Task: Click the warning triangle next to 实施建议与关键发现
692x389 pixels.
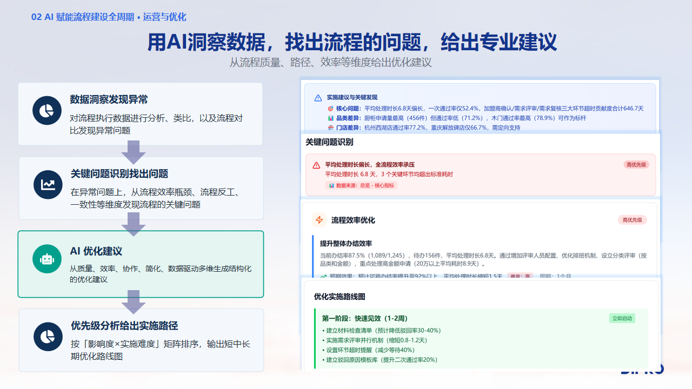Action: (318, 98)
